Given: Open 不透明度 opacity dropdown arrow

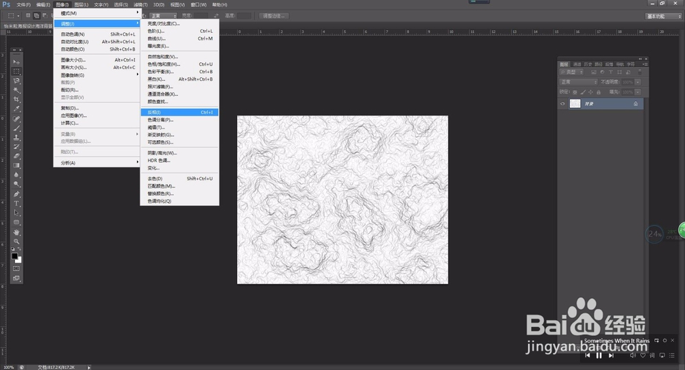Looking at the screenshot, I should click(x=638, y=82).
